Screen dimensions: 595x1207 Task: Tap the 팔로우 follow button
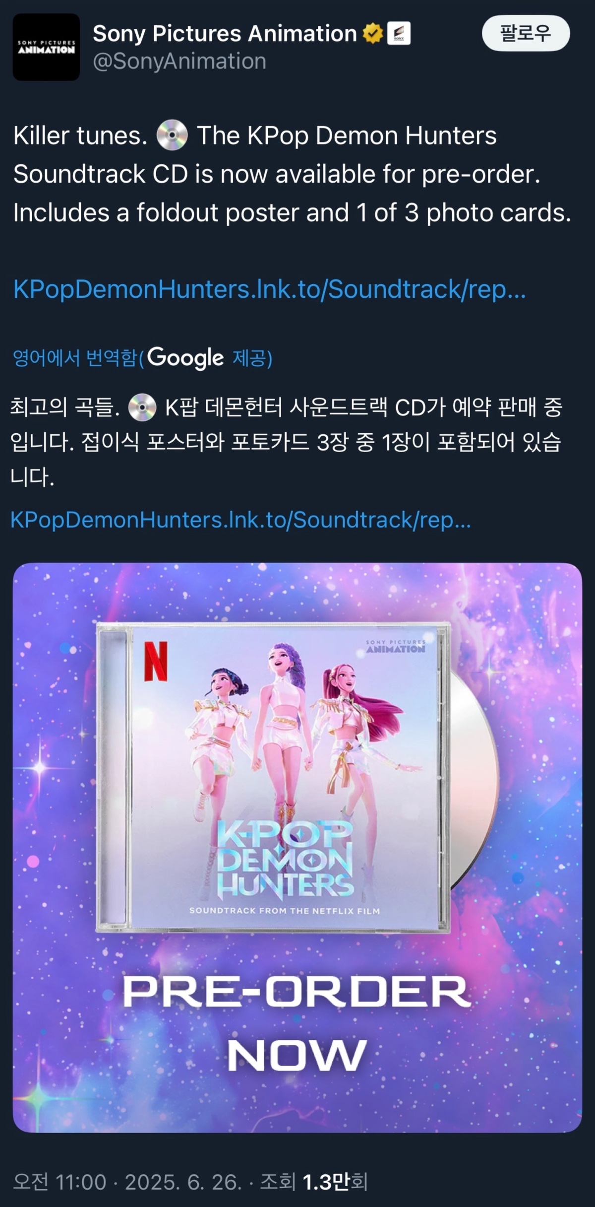click(x=526, y=33)
